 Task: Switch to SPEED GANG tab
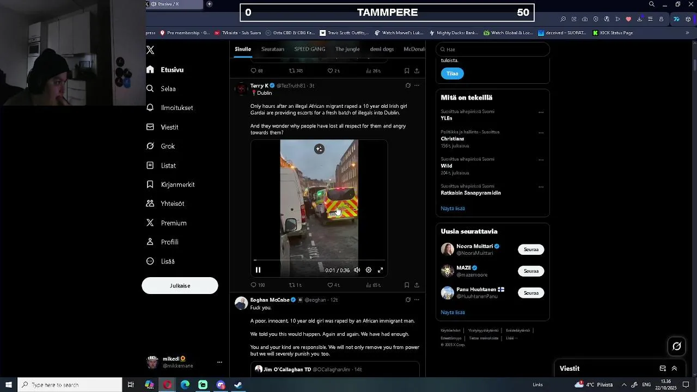[310, 49]
